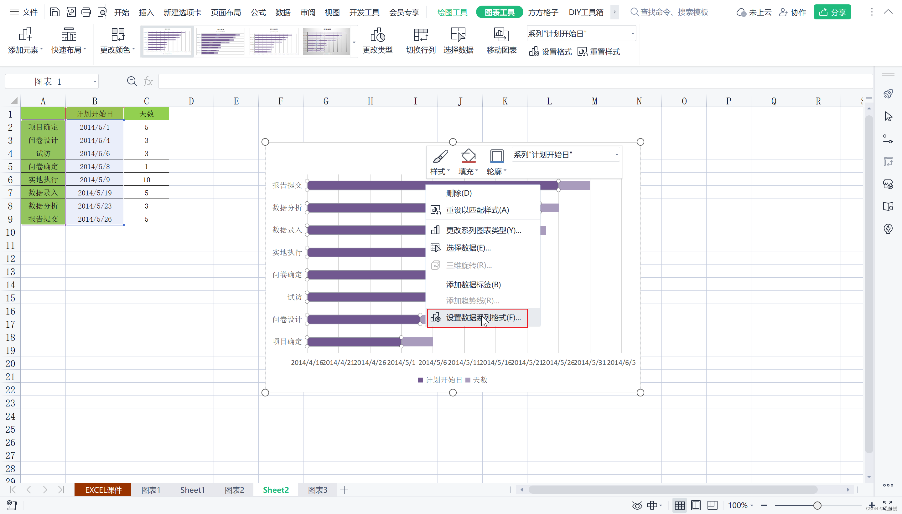Select the second chart style thumbnail
Image resolution: width=902 pixels, height=514 pixels.
[x=220, y=41]
